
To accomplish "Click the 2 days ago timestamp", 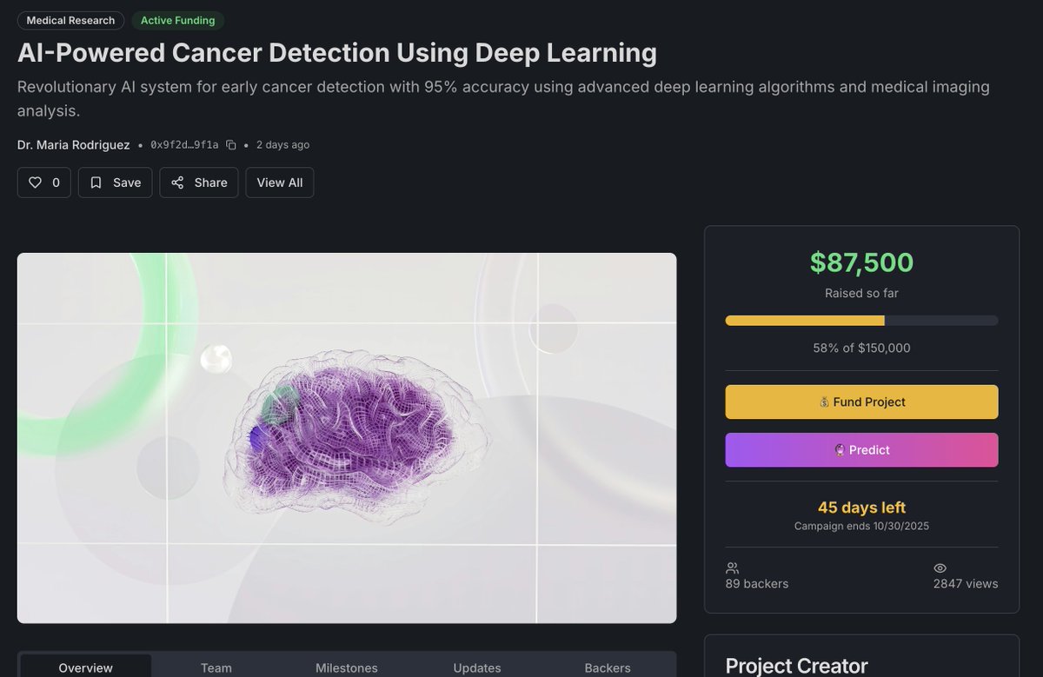I will (x=282, y=145).
